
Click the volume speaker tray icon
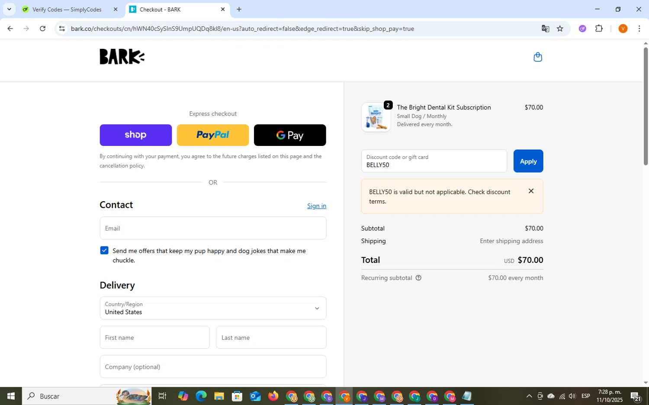pos(572,396)
